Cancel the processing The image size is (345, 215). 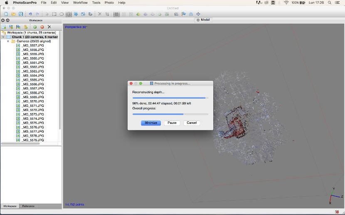[x=192, y=123]
